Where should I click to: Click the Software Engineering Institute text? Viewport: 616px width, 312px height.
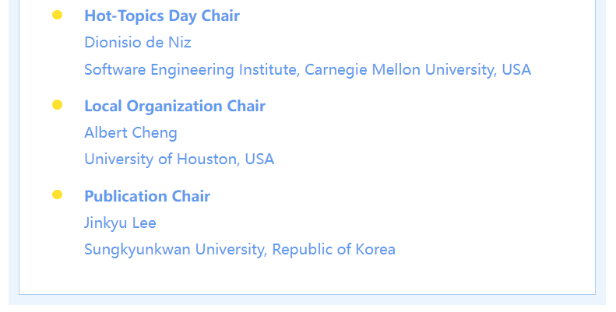(191, 70)
